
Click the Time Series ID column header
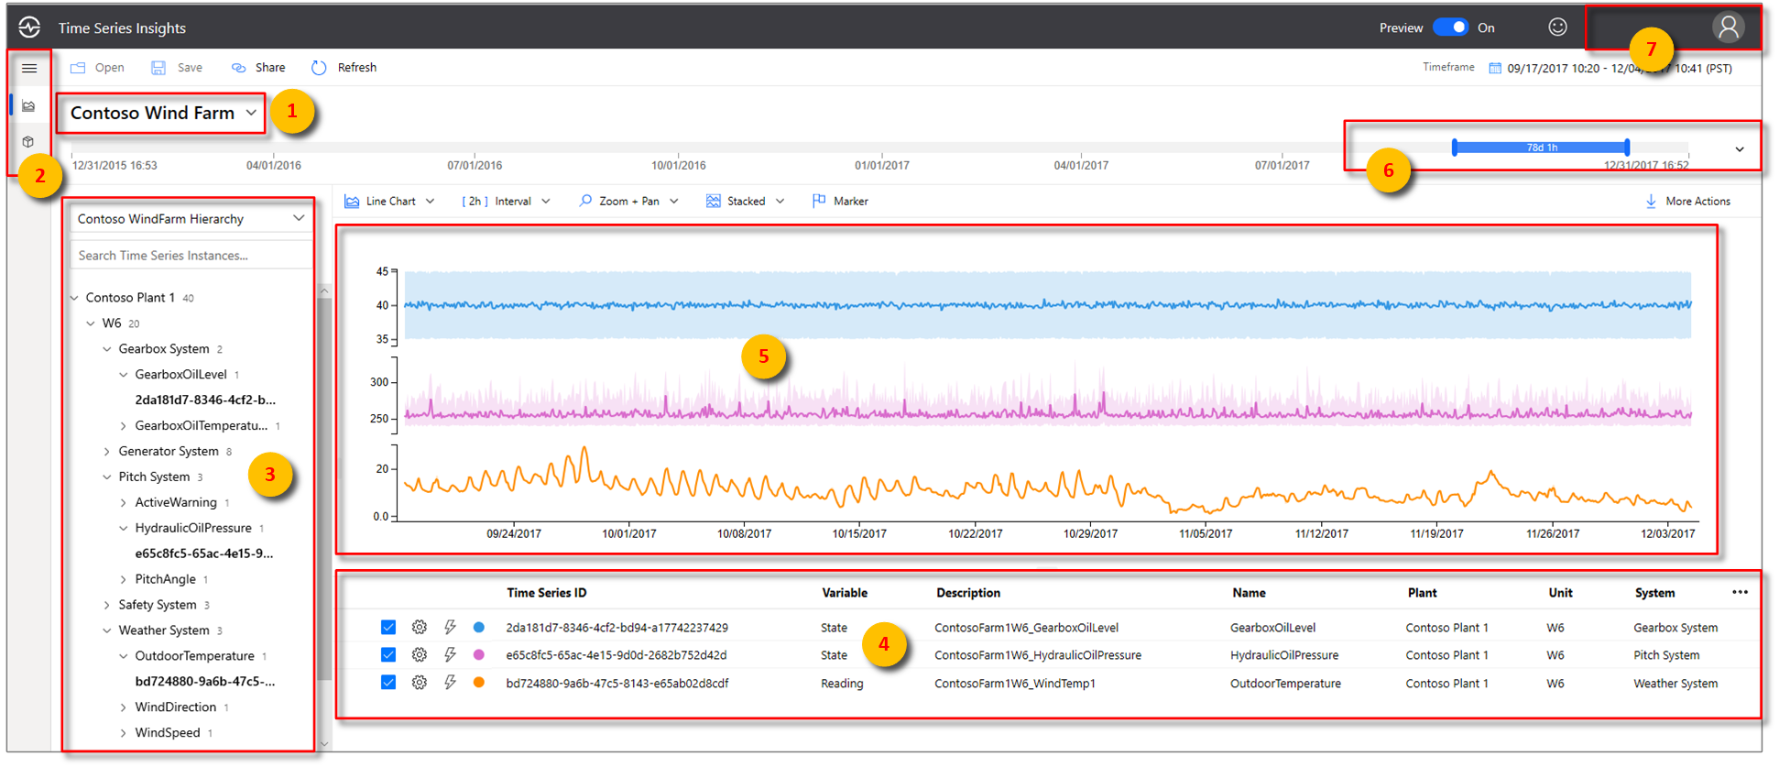tap(547, 594)
